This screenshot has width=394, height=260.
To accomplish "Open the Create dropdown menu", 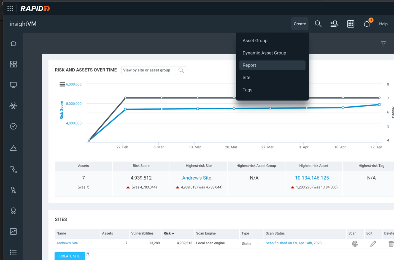I will [x=299, y=24].
